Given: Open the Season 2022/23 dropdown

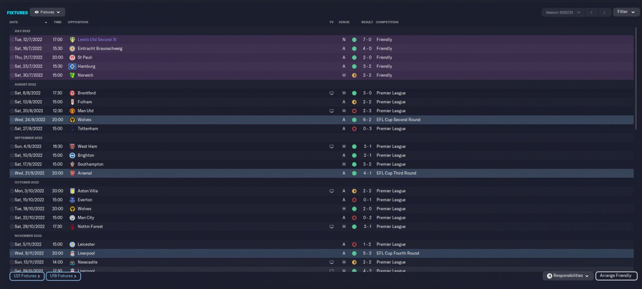Looking at the screenshot, I should (x=563, y=12).
